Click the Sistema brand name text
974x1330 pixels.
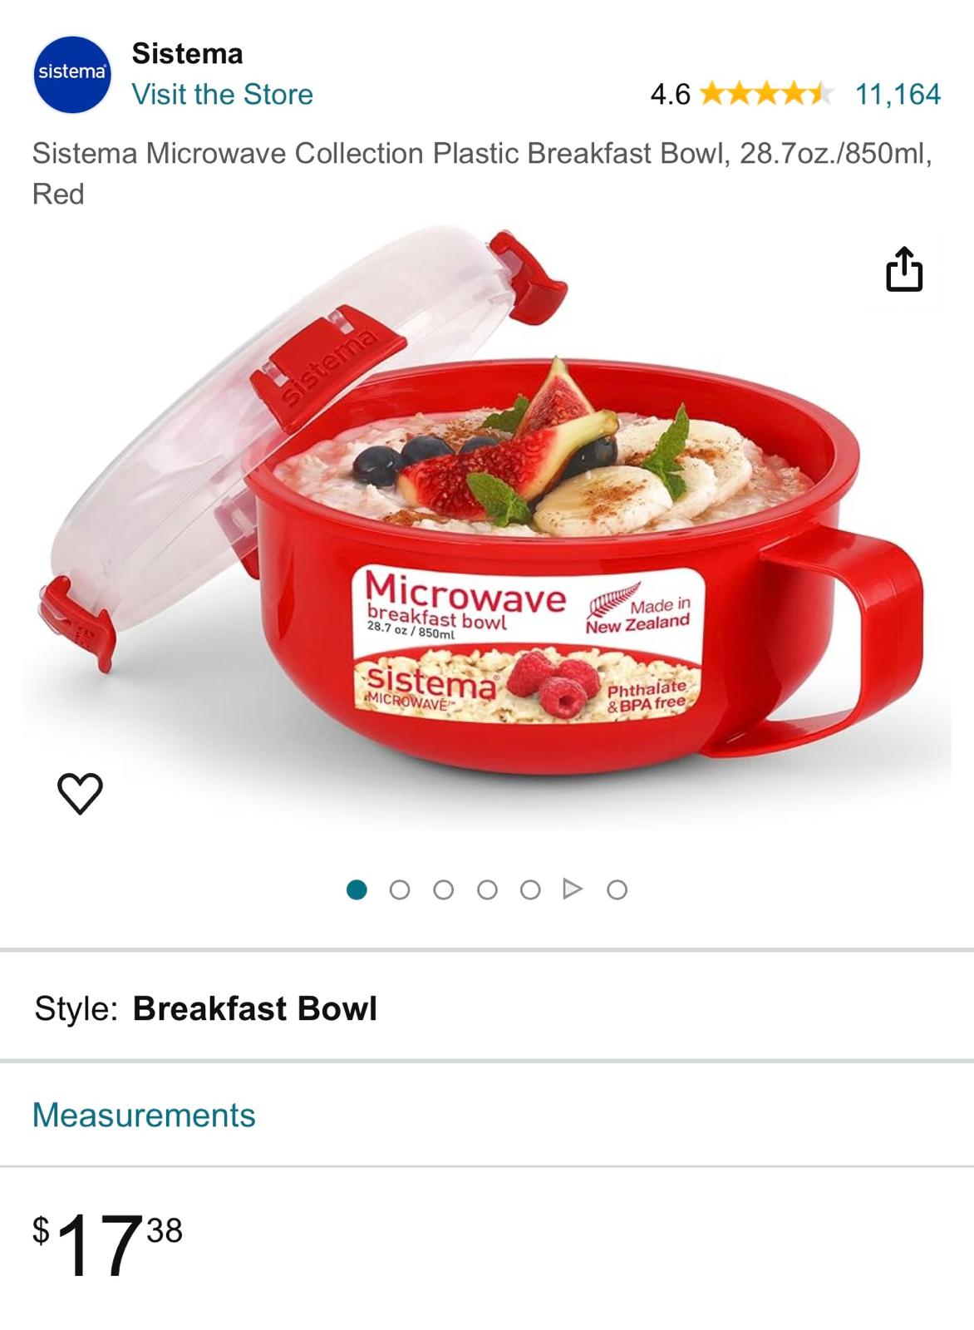(x=188, y=53)
